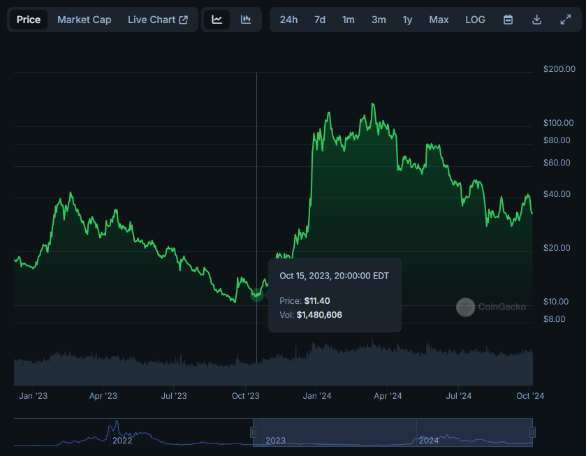586x456 pixels.
Task: Download chart data icon
Action: coord(536,20)
